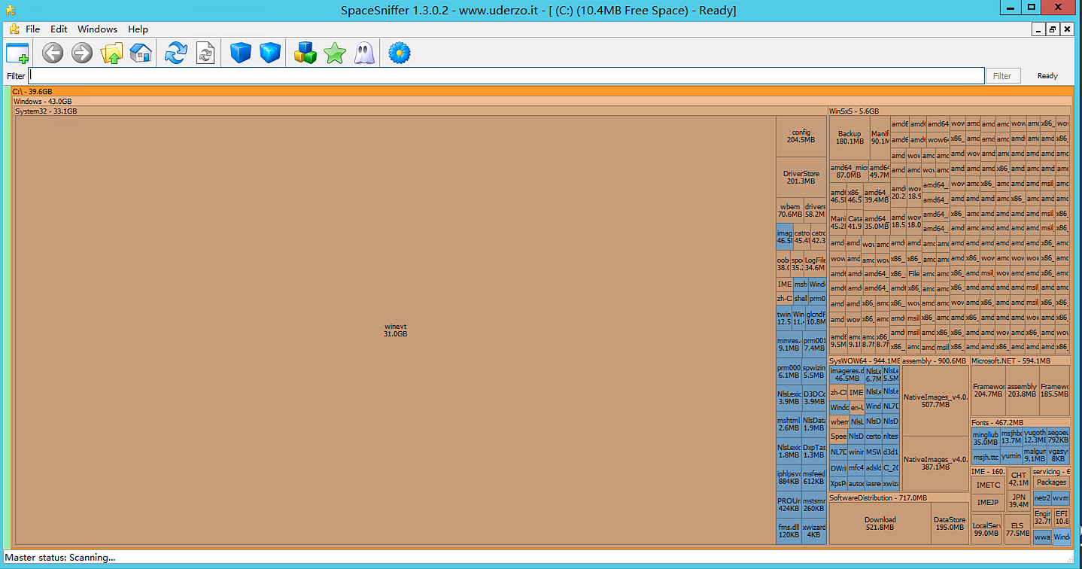Click the green star toolbar icon
This screenshot has height=569, width=1082.
coord(334,53)
